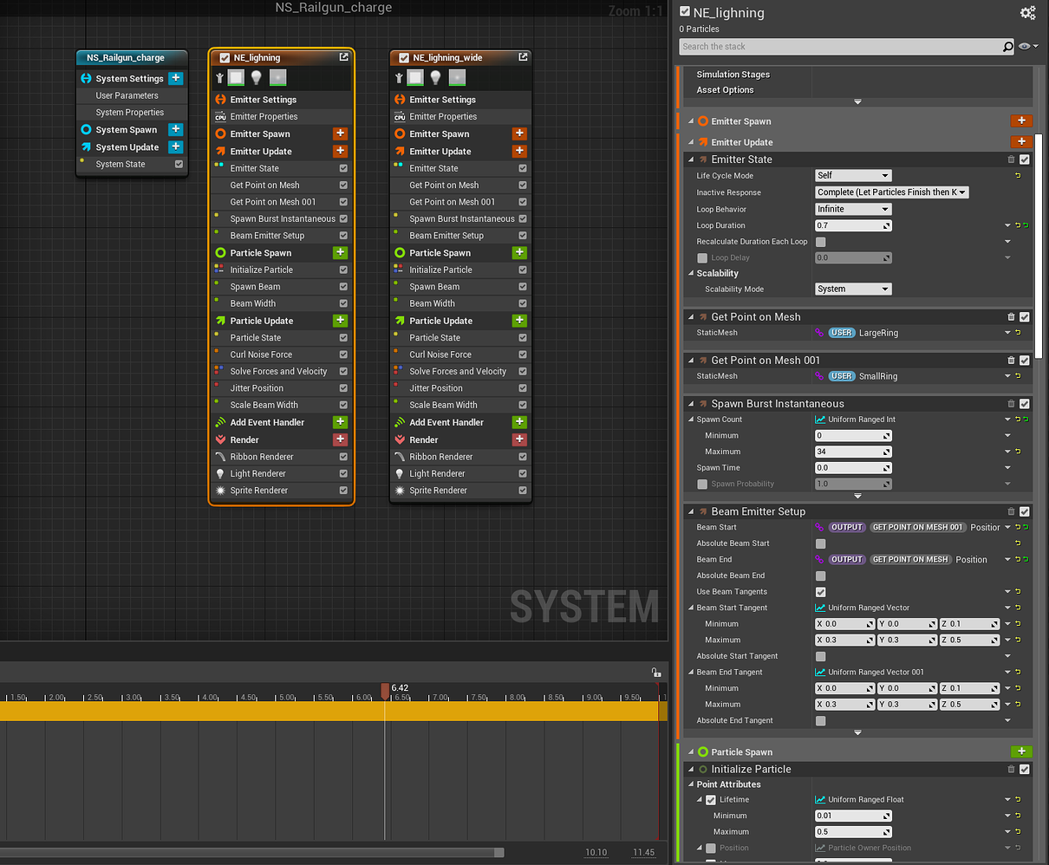Add a module to Particle Spawn with green plus
Viewport: 1049px width, 865px height.
[x=1021, y=751]
